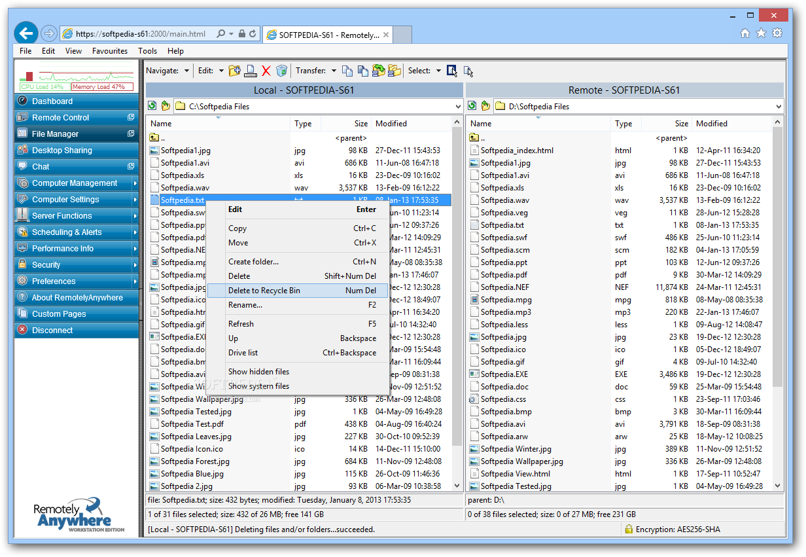Open the browser Favorites star icon
806x557 pixels.
[761, 33]
